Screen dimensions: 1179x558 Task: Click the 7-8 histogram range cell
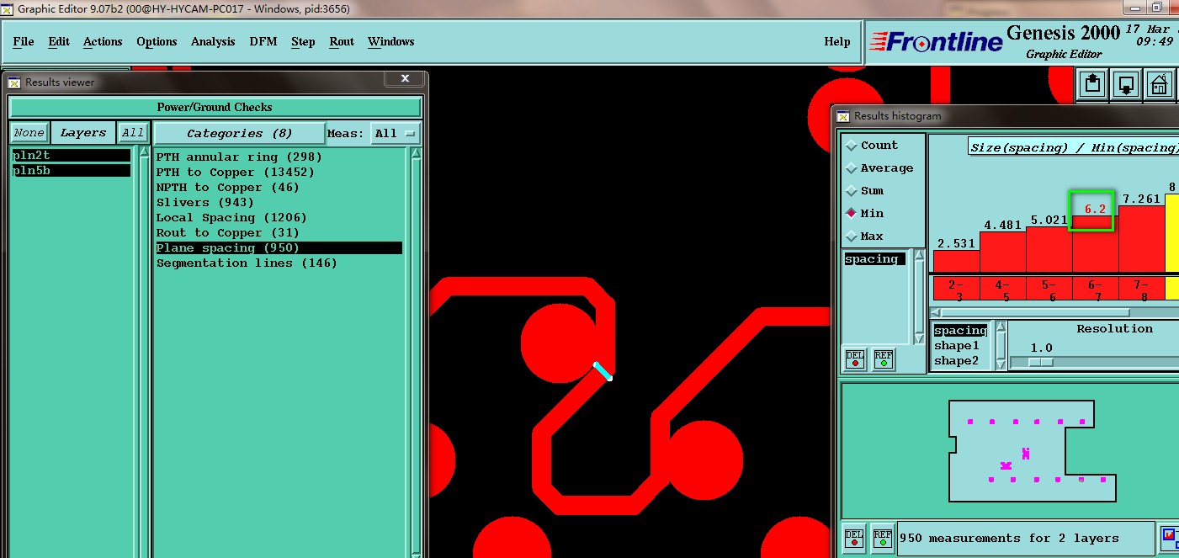click(1142, 289)
